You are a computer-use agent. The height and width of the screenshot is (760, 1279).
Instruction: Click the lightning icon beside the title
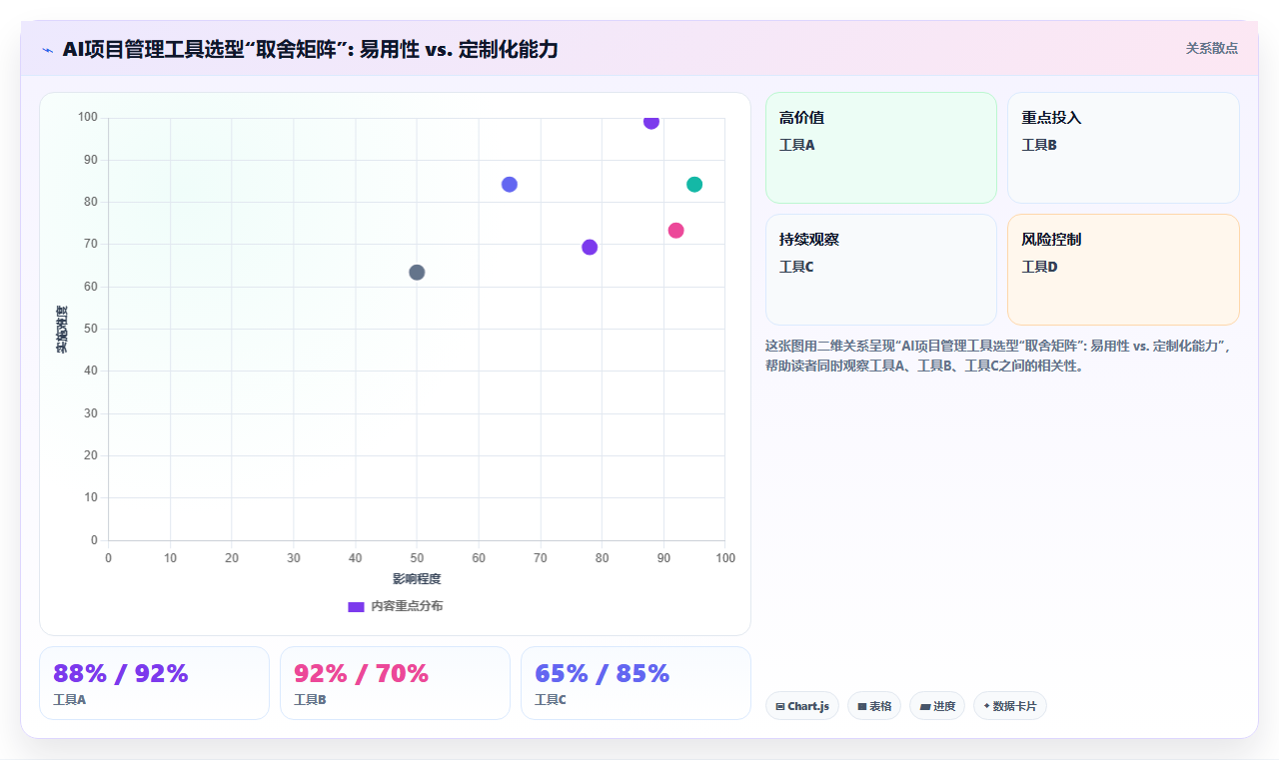[x=47, y=49]
